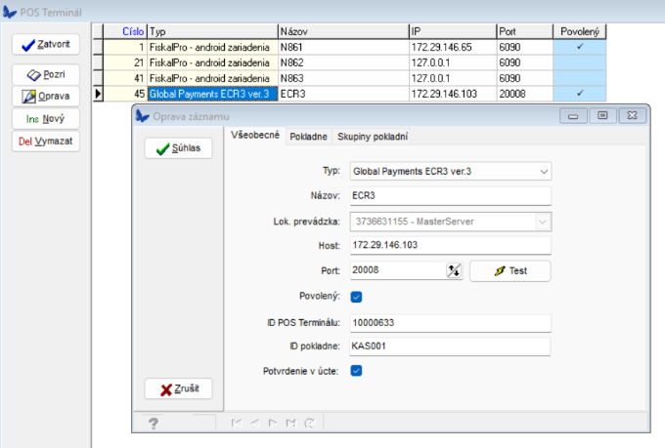Click the Zatvoriť button
The image size is (665, 448).
46,45
